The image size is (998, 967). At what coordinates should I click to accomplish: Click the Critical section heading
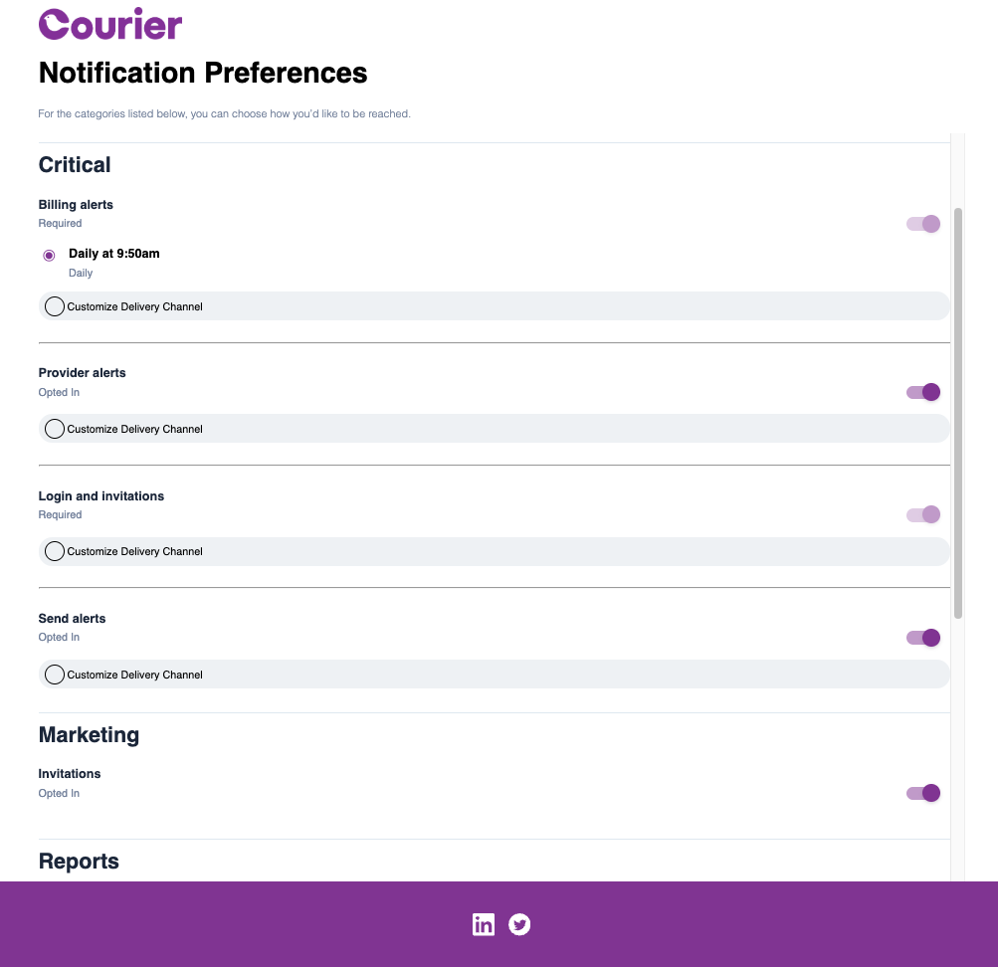[74, 164]
